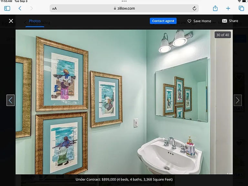The width and height of the screenshot is (248, 186).
Task: Toggle the Safari sidebar icon
Action: point(7,8)
